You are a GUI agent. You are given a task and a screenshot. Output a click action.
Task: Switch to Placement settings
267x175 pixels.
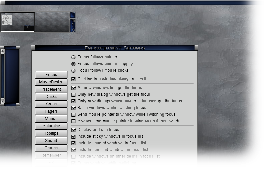(x=51, y=89)
